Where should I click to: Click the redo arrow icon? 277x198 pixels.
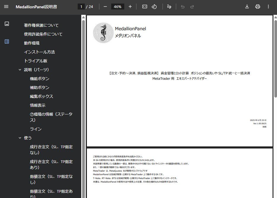(192, 7)
